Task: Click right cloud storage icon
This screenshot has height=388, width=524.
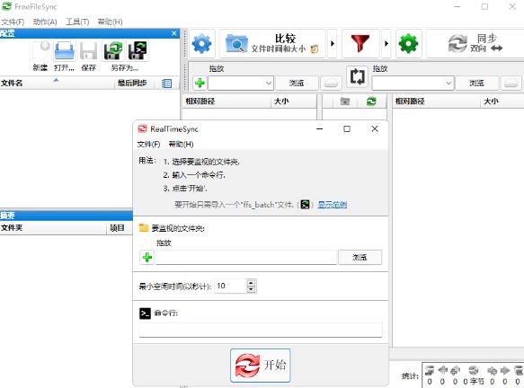Action: [511, 83]
